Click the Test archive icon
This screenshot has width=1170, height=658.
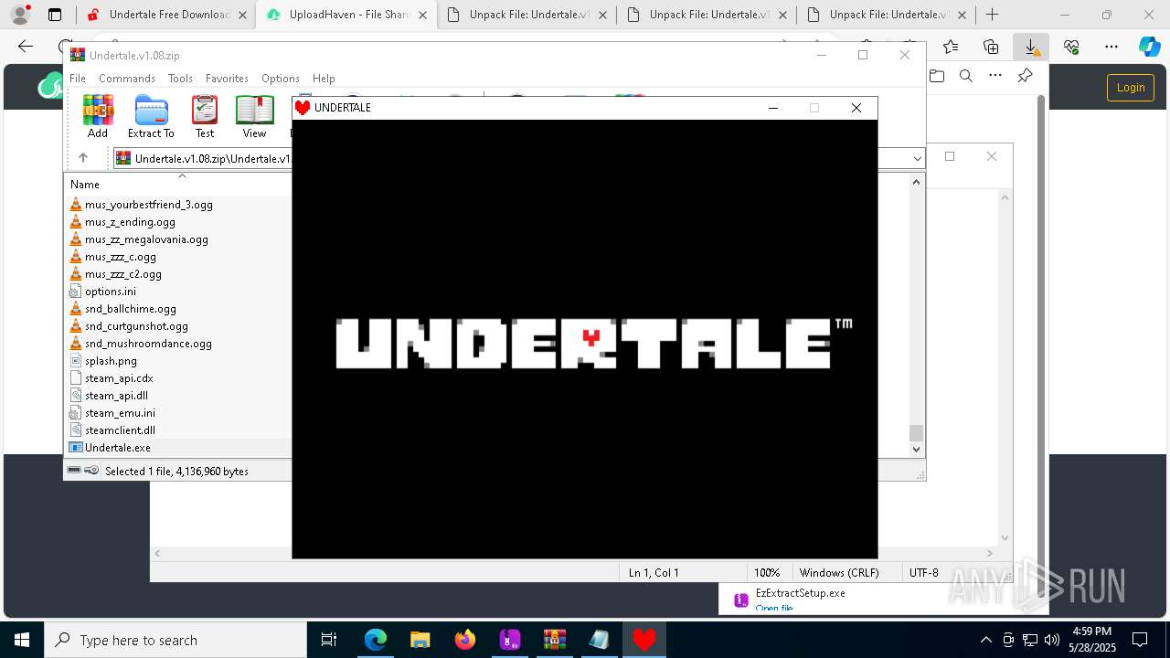[205, 116]
